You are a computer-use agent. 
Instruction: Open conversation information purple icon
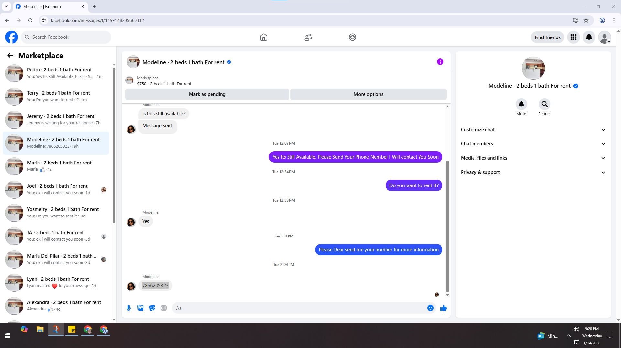tap(440, 62)
